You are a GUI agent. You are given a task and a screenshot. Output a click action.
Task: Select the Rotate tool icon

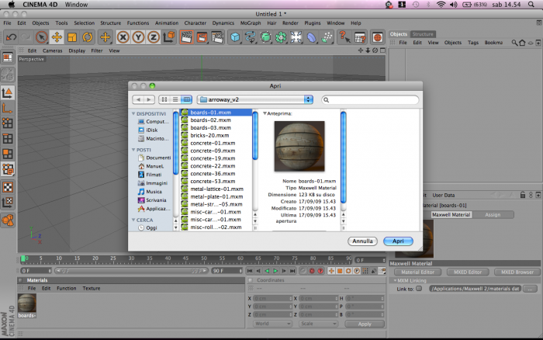point(88,37)
